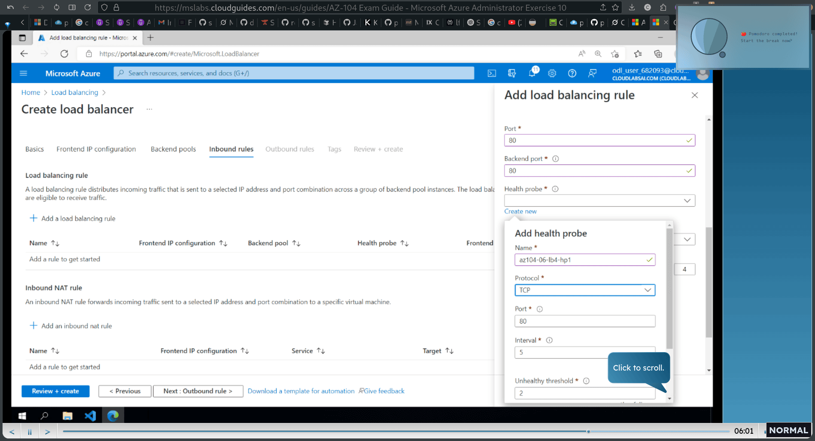Open Load balancing breadcrumb
The image size is (815, 441).
click(75, 92)
